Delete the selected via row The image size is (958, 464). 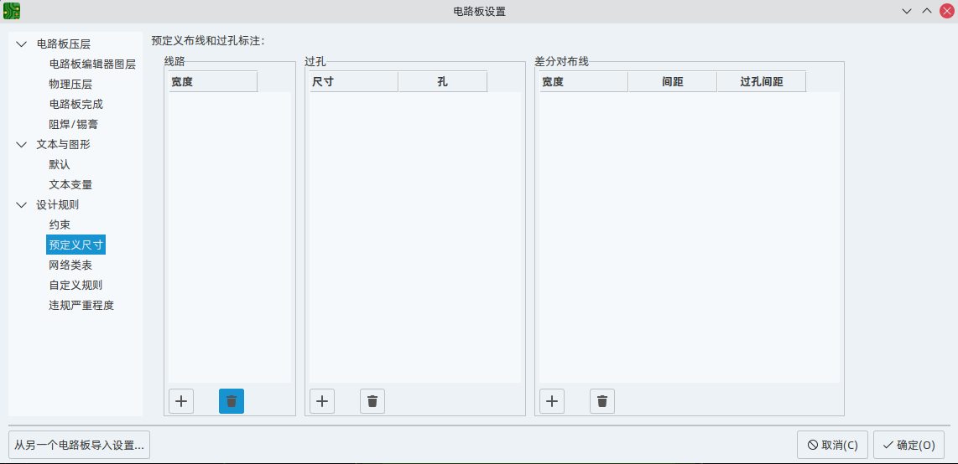(372, 401)
